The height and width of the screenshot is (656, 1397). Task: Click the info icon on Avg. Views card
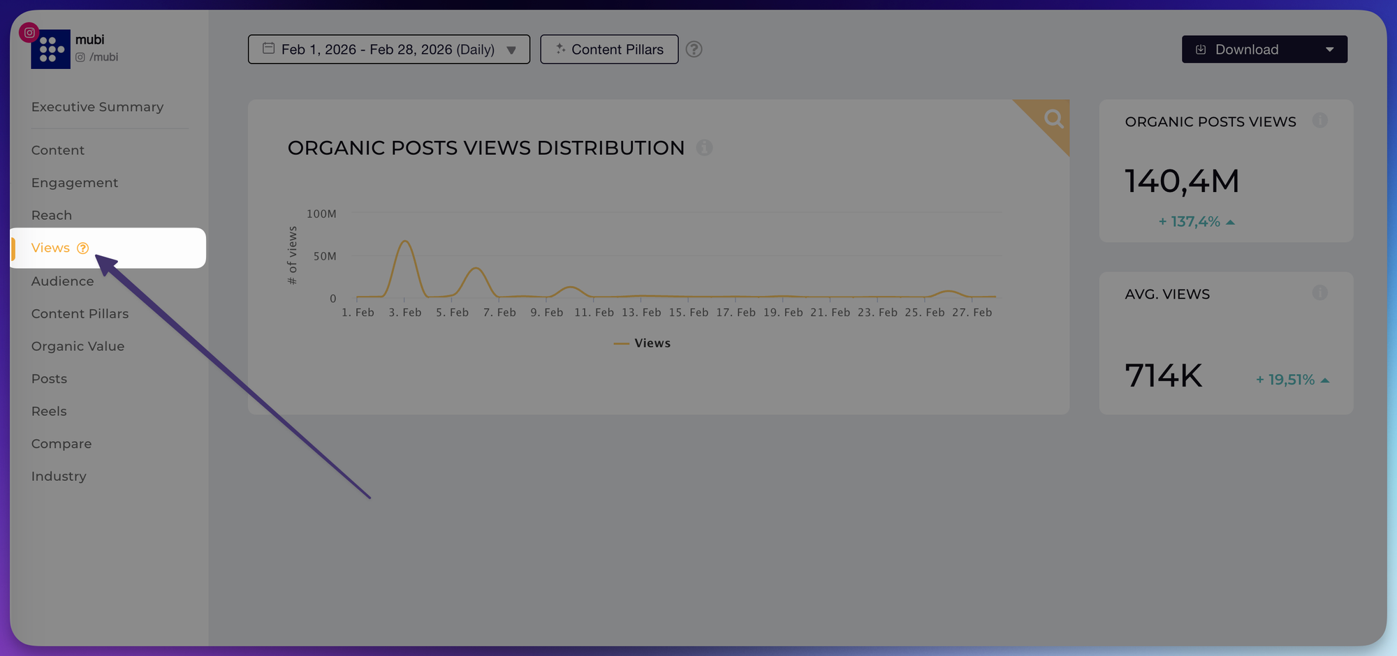(1320, 293)
